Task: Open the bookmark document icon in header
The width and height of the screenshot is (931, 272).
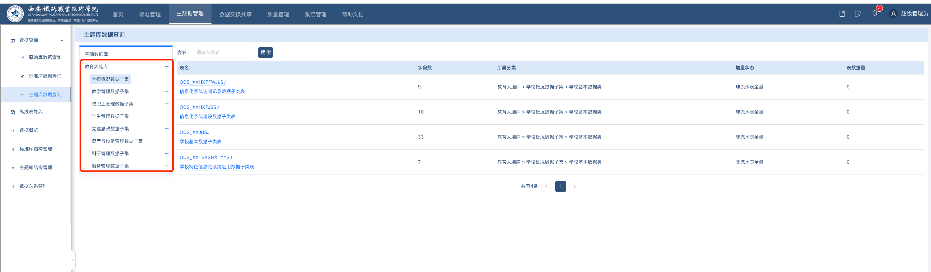Action: click(842, 14)
